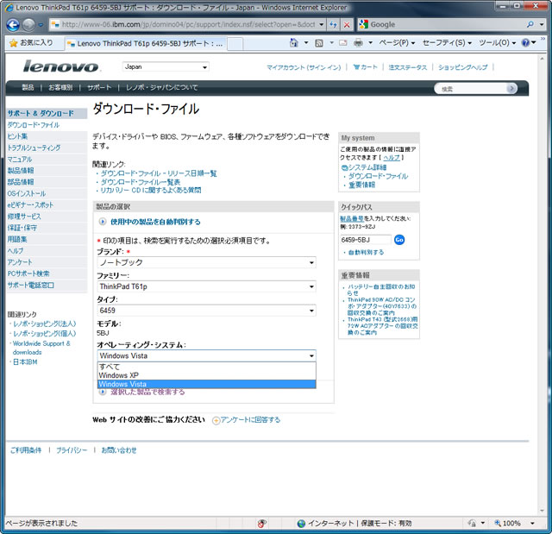This screenshot has height=534, width=552.
Task: Open the タイプ dropdown showing 6459
Action: (206, 311)
